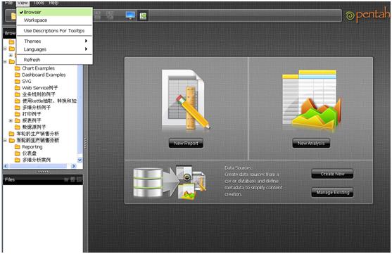Click the New Report pencil-and-ruler illustration
The image size is (392, 254).
click(x=186, y=100)
